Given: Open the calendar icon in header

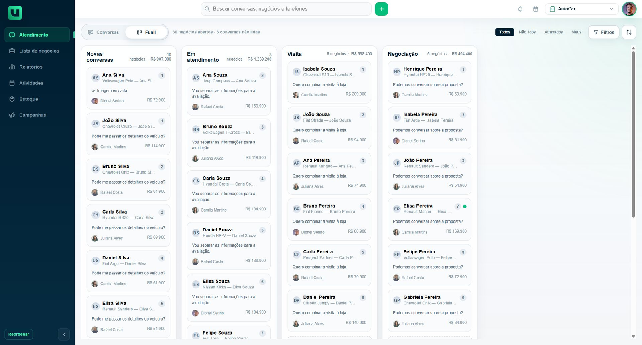Looking at the screenshot, I should tap(535, 9).
